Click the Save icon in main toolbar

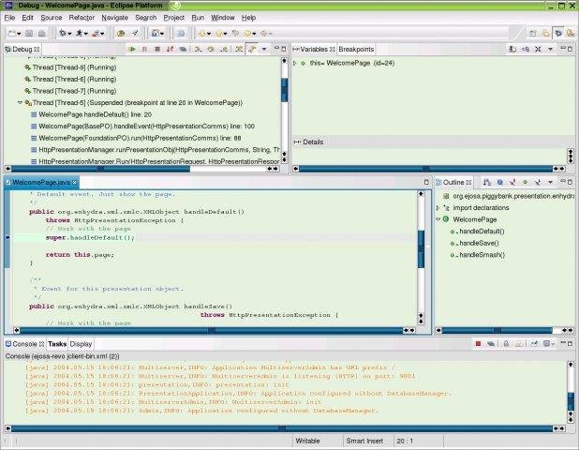pyautogui.click(x=29, y=33)
